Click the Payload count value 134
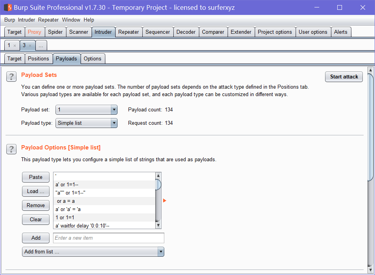 pos(169,109)
